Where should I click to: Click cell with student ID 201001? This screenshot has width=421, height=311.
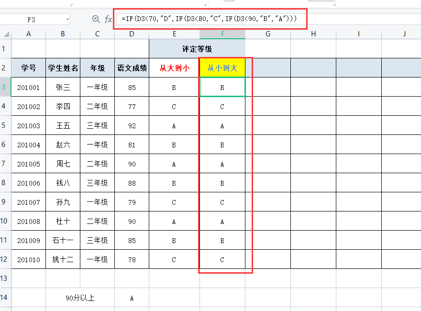(28, 87)
